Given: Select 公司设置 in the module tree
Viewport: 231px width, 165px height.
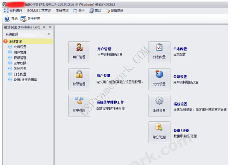Looking at the screenshot, I should click(20, 47).
